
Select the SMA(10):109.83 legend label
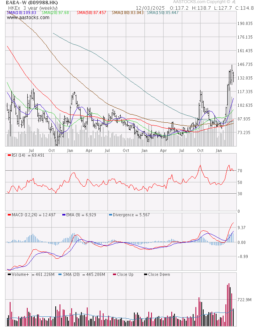point(22,13)
